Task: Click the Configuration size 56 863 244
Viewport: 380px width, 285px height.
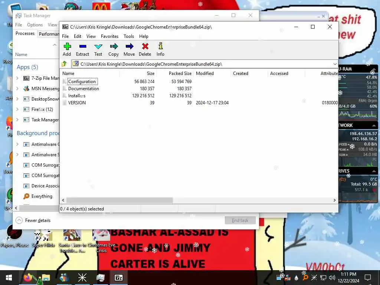Action: 144,82
